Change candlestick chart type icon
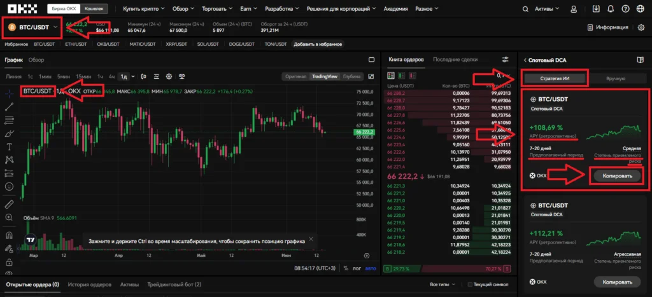This screenshot has width=652, height=297. coord(143,76)
